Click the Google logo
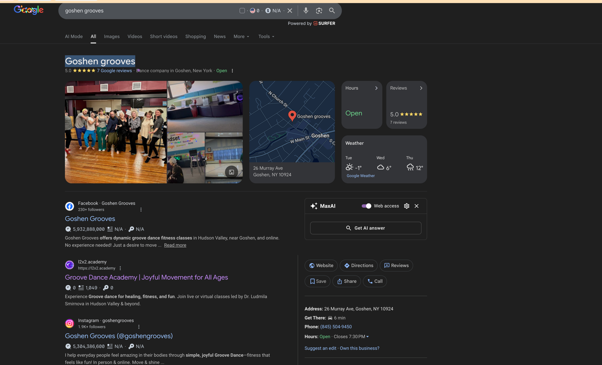Viewport: 602px width, 365px height. tap(29, 10)
